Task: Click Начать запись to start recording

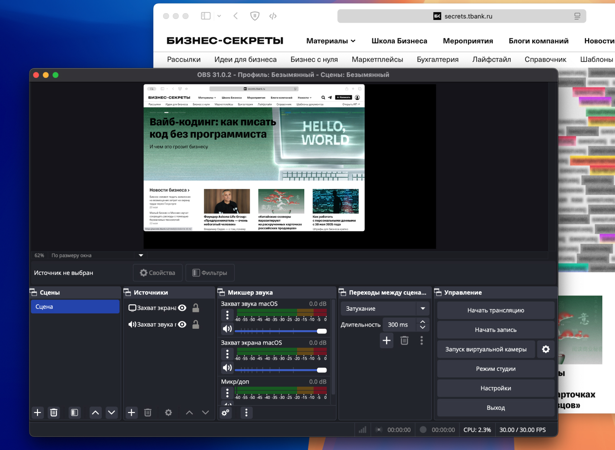Action: (496, 330)
